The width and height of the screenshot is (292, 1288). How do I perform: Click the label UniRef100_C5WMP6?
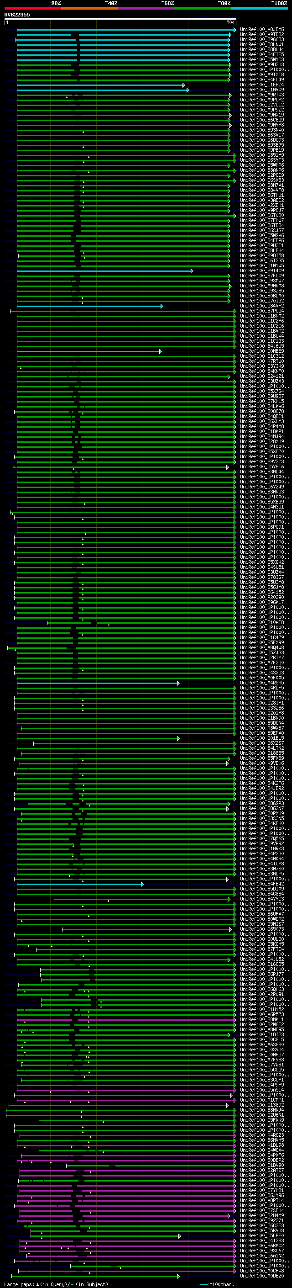pos(262,165)
